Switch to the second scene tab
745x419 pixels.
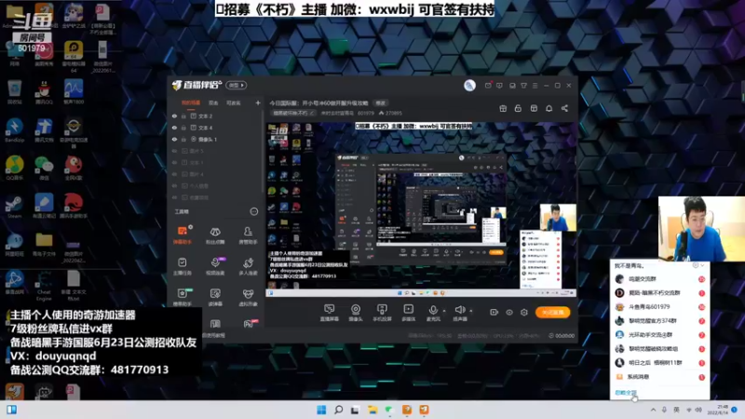click(x=213, y=102)
